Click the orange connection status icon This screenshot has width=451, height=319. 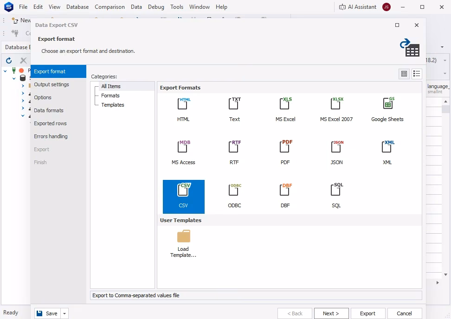click(x=21, y=70)
